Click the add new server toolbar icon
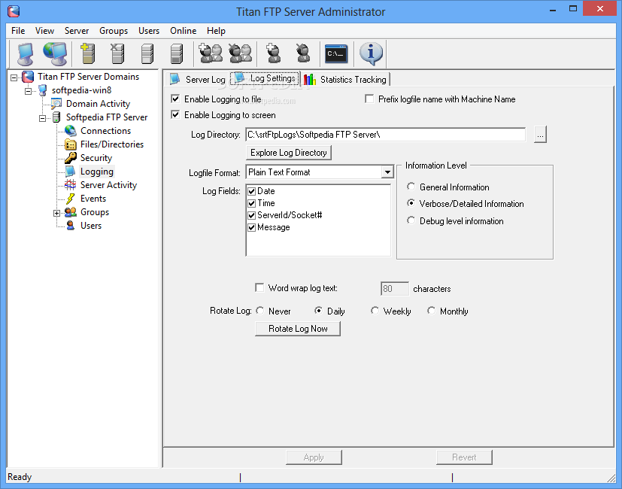622x489 pixels. [88, 53]
